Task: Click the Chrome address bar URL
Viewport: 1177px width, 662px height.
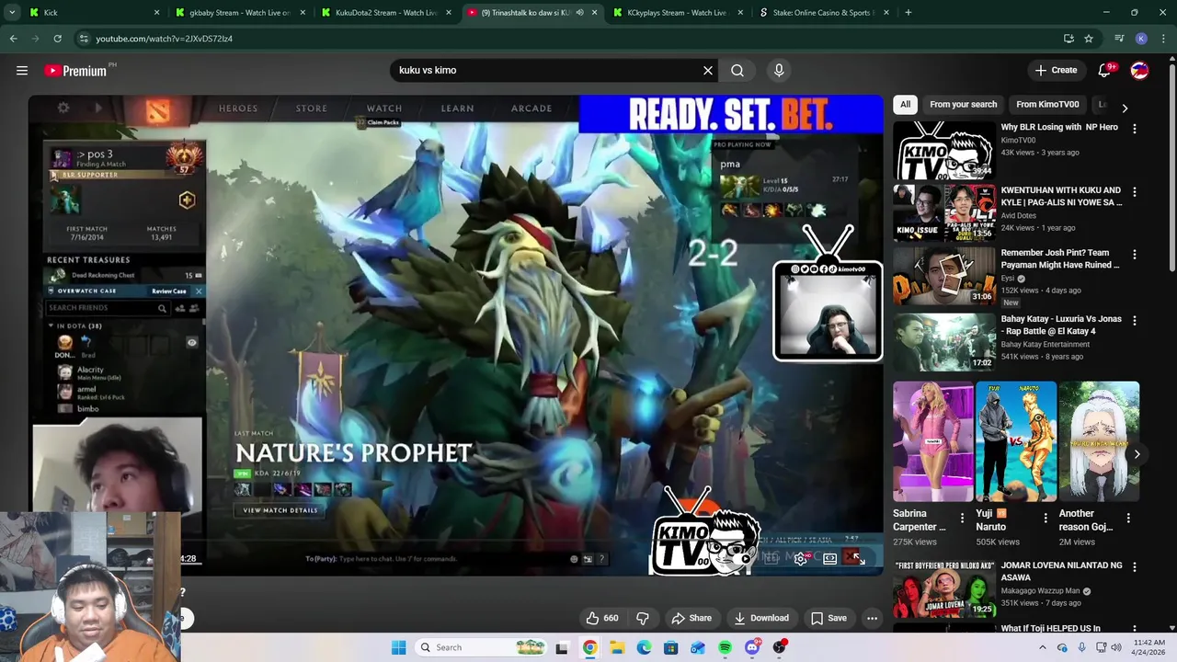Action: (x=164, y=39)
